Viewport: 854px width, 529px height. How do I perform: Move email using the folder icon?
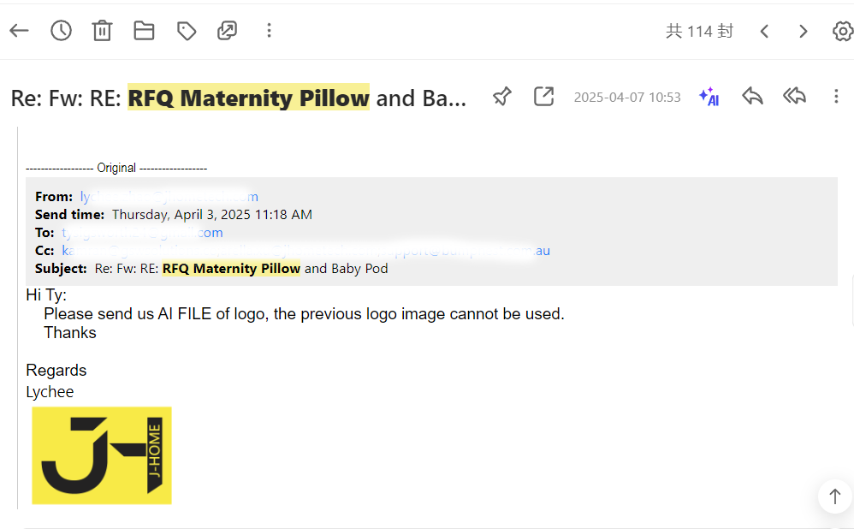(x=144, y=31)
